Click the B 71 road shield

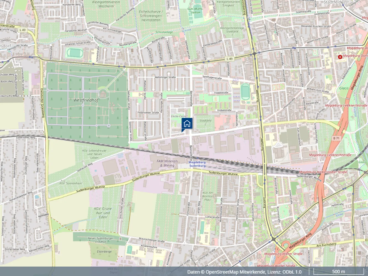(x=336, y=138)
